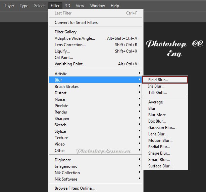The height and width of the screenshot is (192, 206).
Task: Expand the Artistic submenu
Action: click(61, 74)
